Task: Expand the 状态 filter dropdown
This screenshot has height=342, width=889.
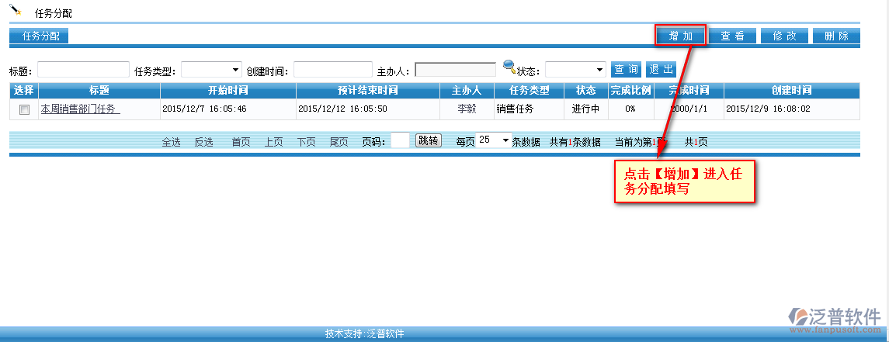Action: point(575,70)
